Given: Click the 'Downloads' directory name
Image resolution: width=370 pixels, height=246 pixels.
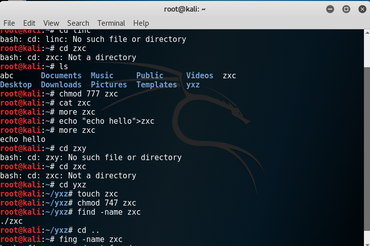Looking at the screenshot, I should [x=61, y=85].
